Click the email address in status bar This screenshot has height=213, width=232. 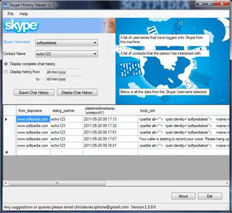point(101,207)
